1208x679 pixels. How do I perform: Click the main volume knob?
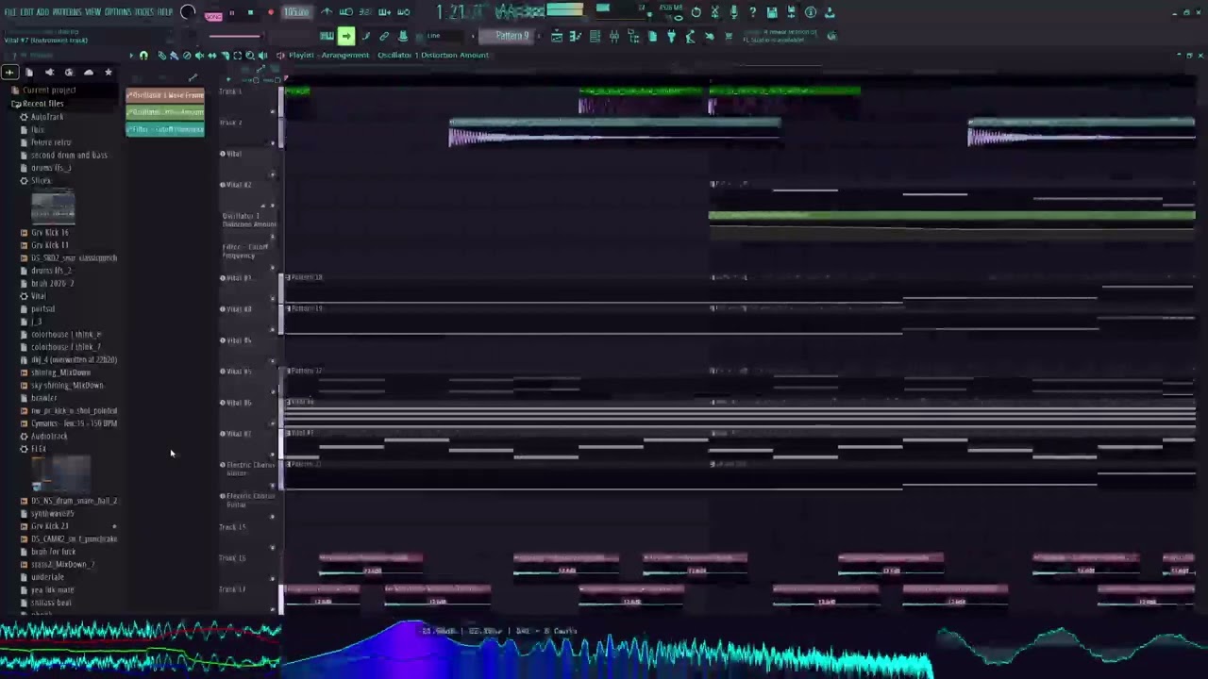pos(188,12)
